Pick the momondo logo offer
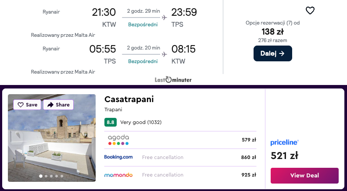Image resolution: width=347 pixels, height=191 pixels. coord(118,175)
